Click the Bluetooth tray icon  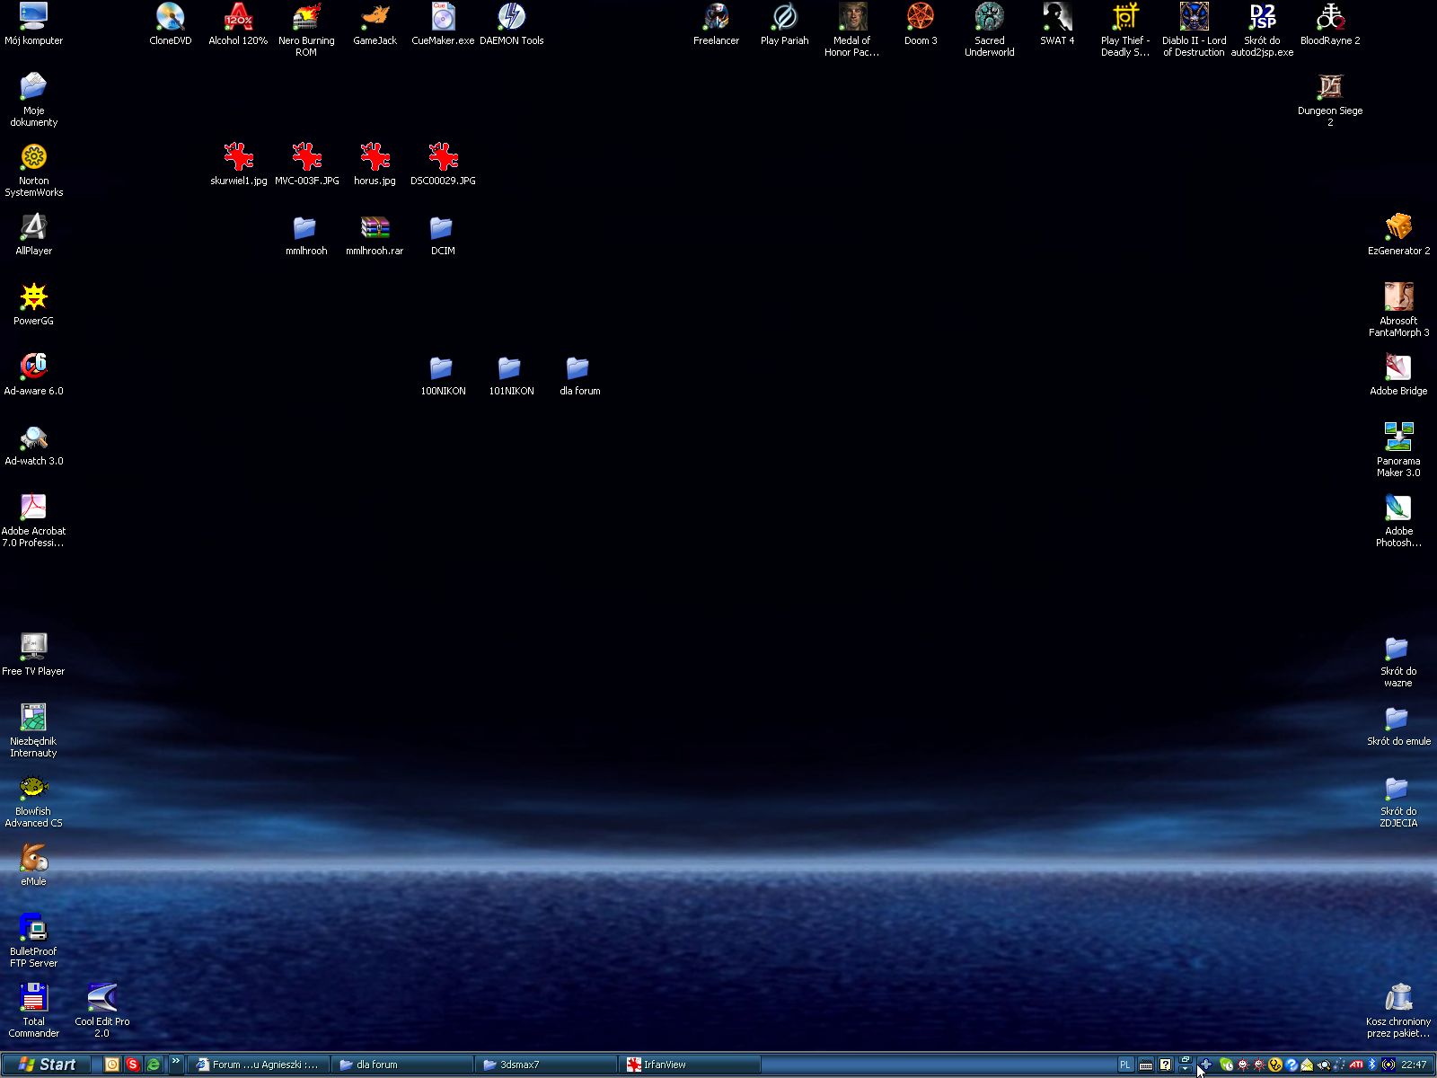click(1372, 1065)
